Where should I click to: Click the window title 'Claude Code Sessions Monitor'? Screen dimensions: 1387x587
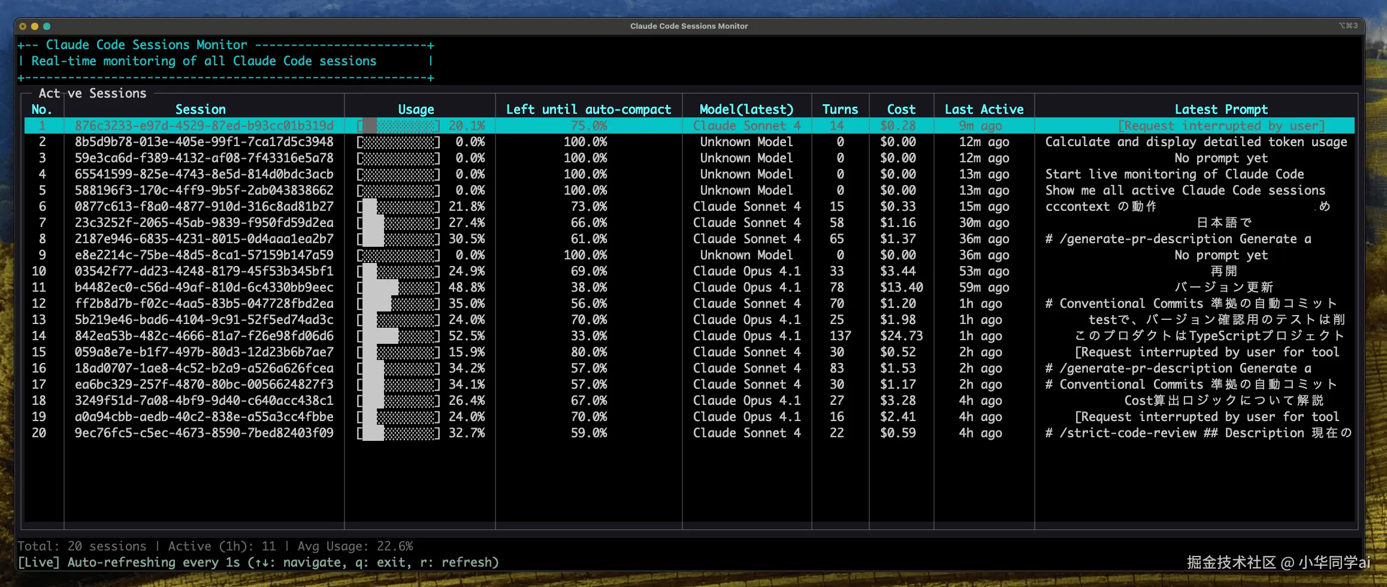689,26
